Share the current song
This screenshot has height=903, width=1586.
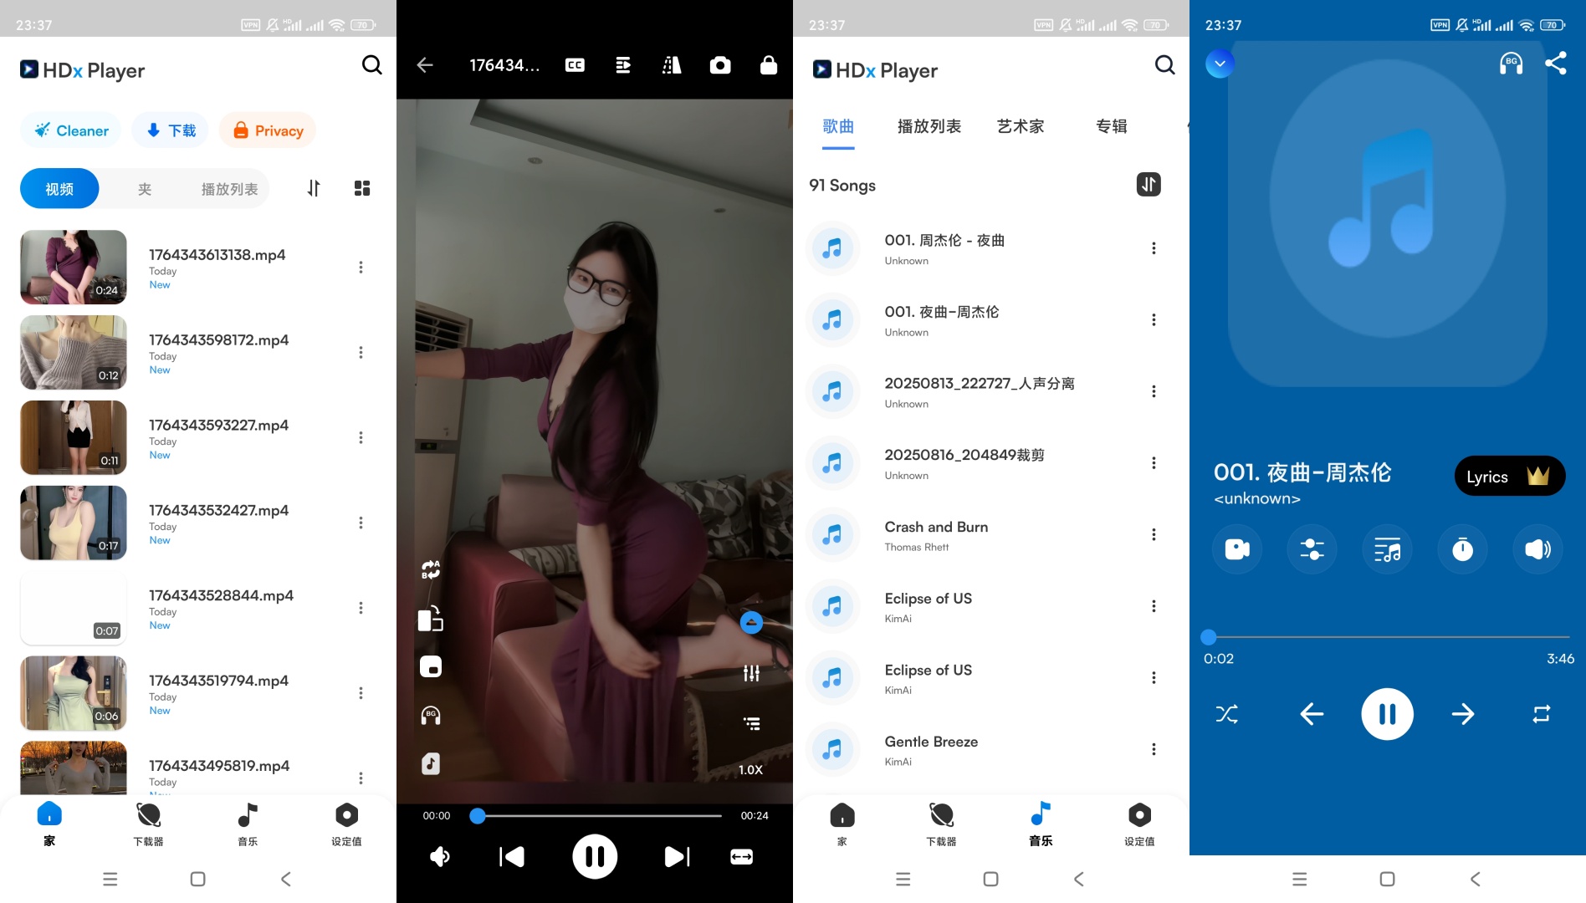[1555, 64]
